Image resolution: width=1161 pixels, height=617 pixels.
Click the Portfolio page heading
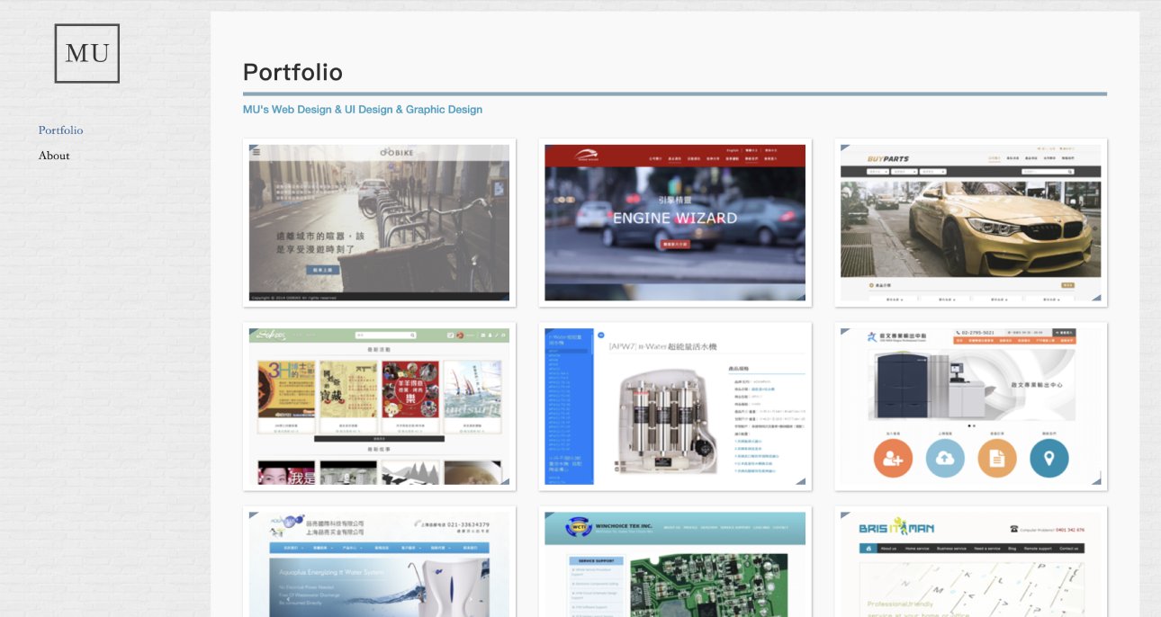pos(292,72)
